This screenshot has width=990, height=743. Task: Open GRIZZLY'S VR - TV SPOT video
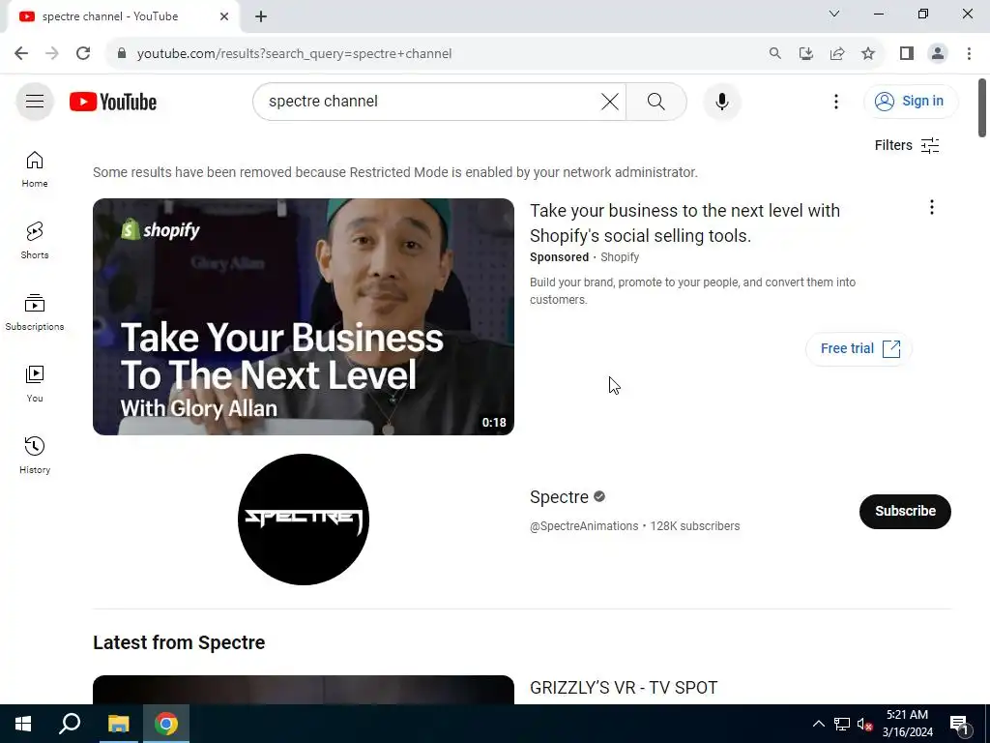click(x=624, y=688)
